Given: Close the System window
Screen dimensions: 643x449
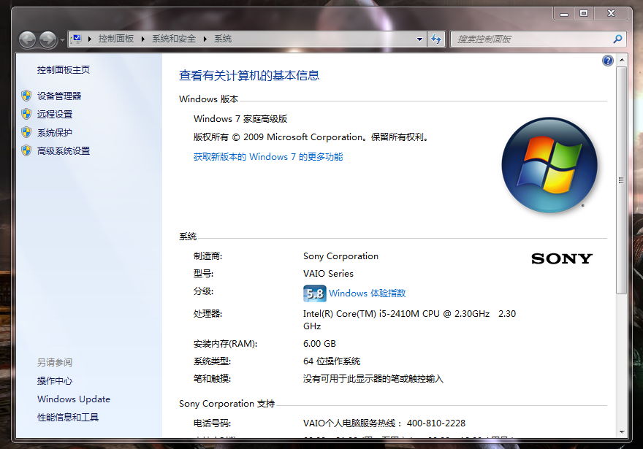Looking at the screenshot, I should coord(611,14).
